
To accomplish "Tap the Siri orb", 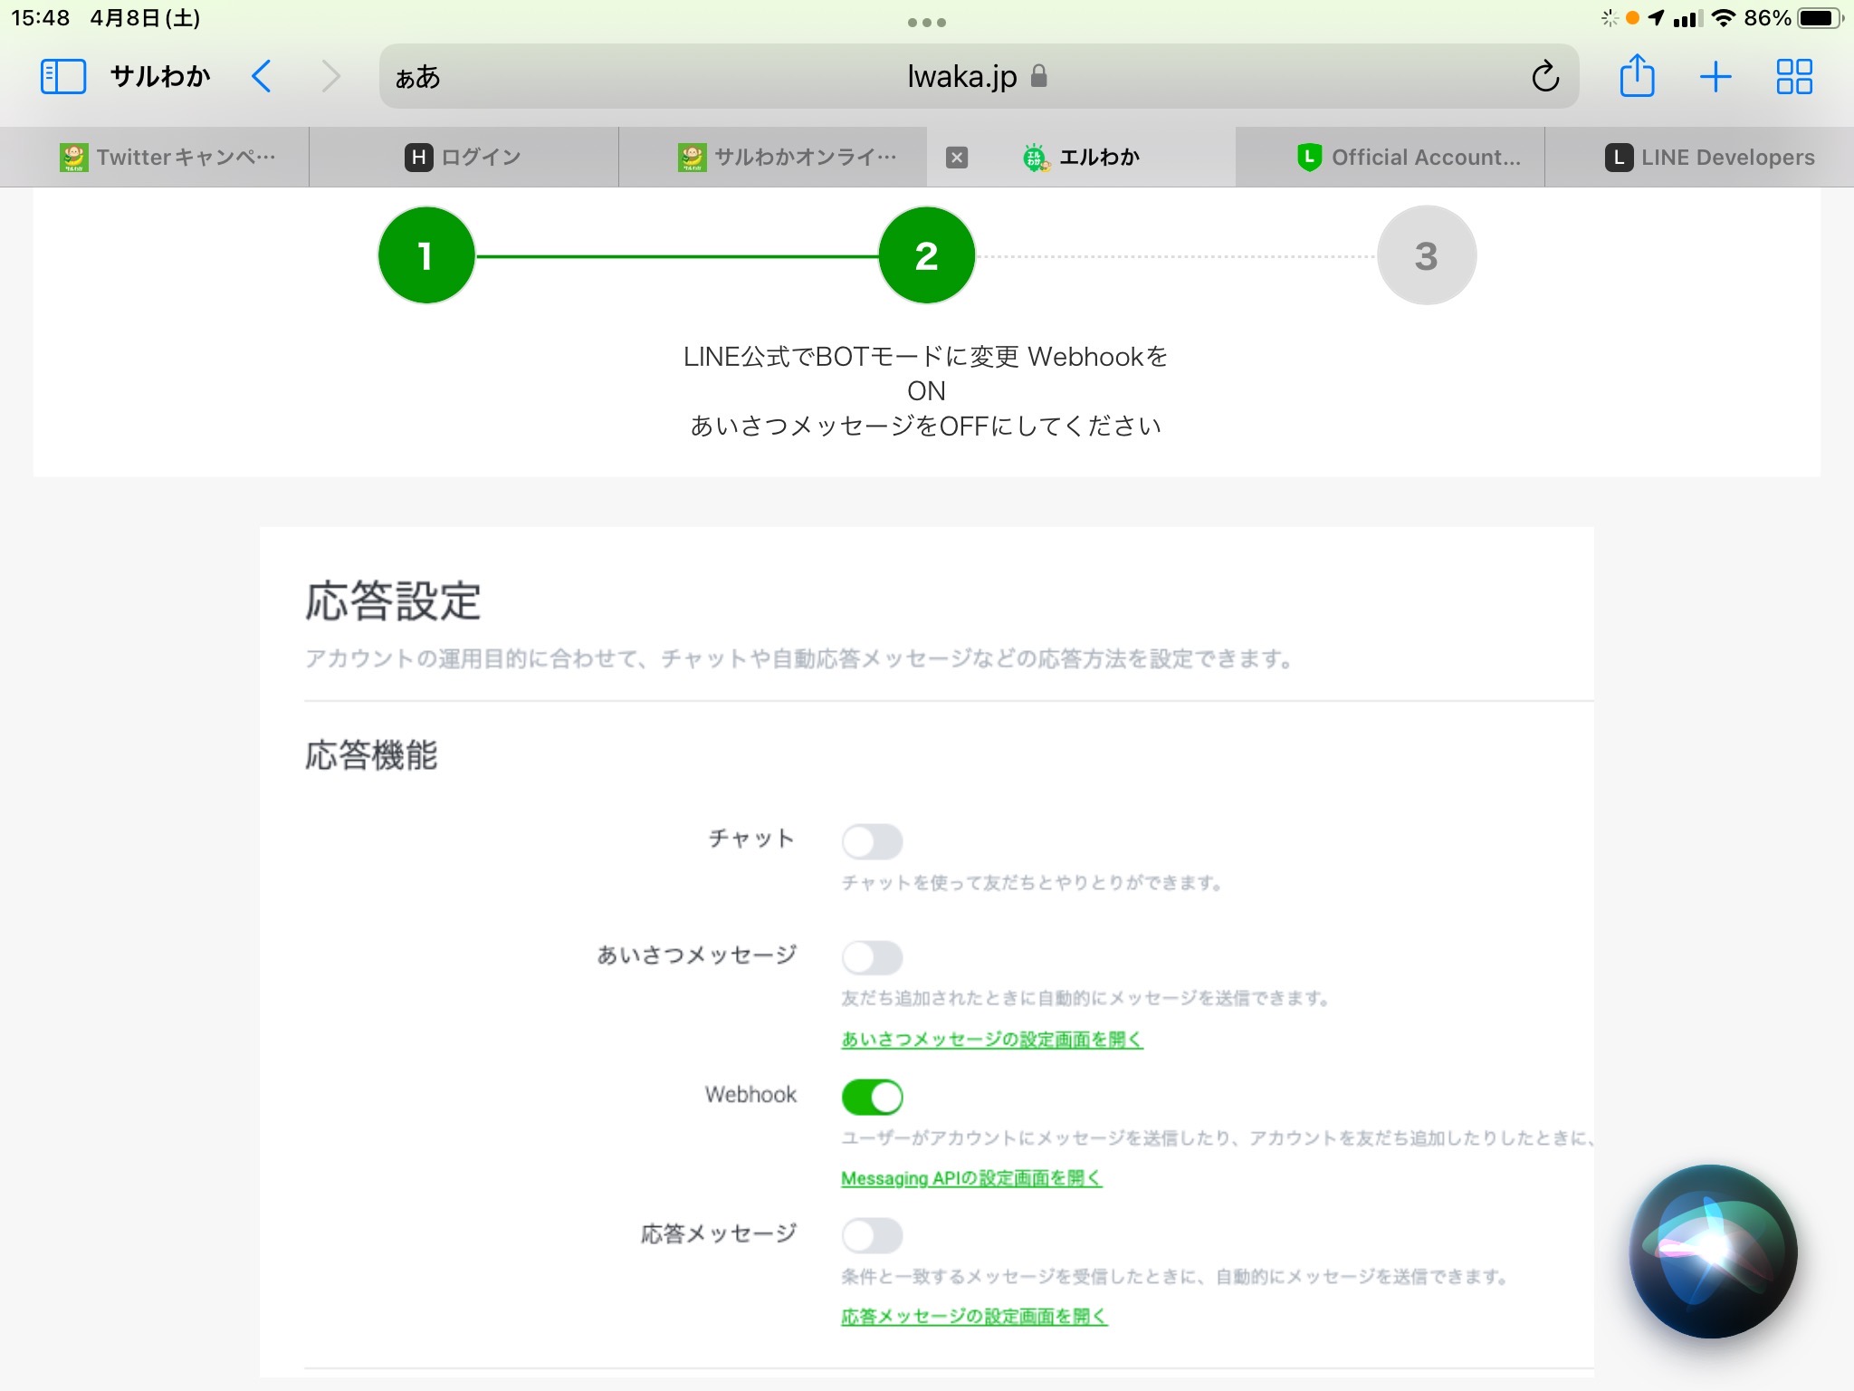I will (1713, 1252).
